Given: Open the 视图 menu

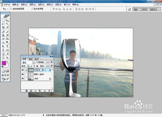Looking at the screenshot, I should click(x=58, y=5).
